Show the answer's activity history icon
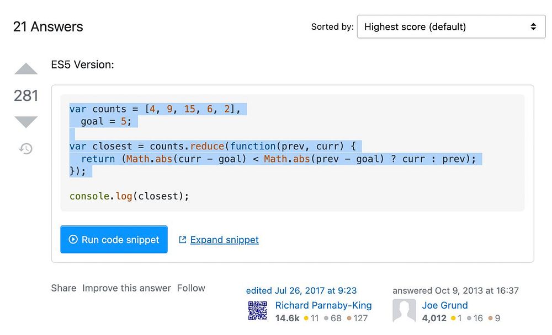This screenshot has height=335, width=552. [x=26, y=148]
